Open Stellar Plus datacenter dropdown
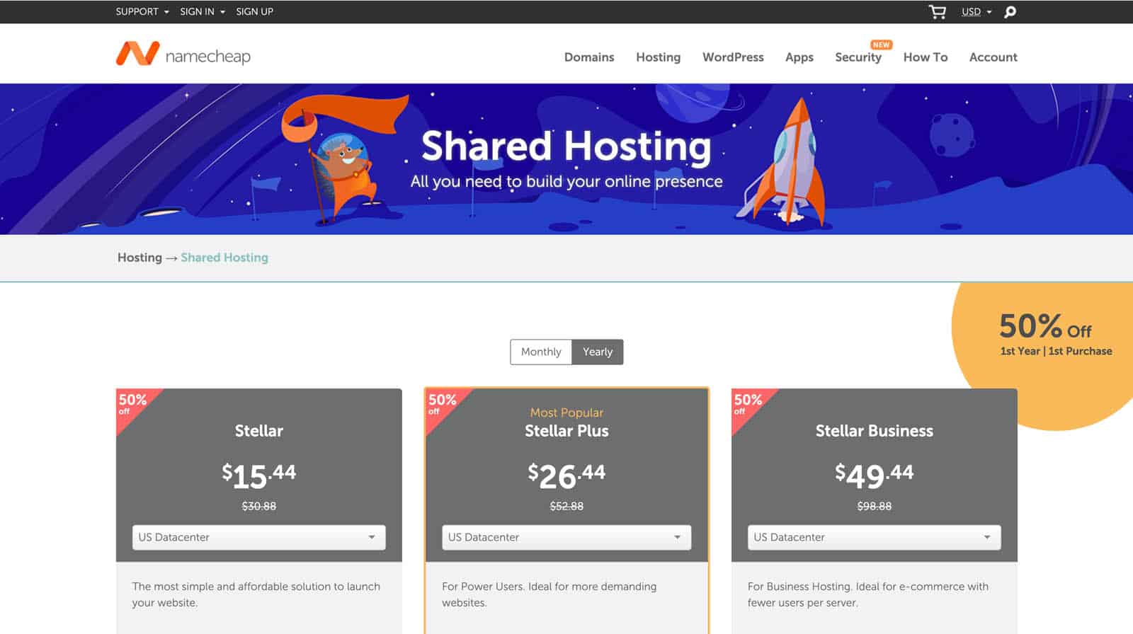Image resolution: width=1133 pixels, height=634 pixels. [x=566, y=537]
